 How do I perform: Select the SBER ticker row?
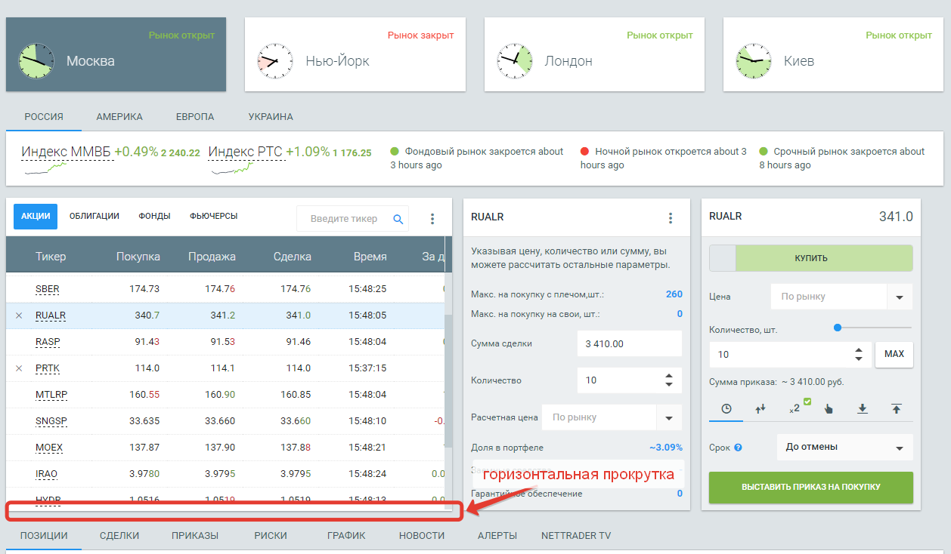(225, 289)
